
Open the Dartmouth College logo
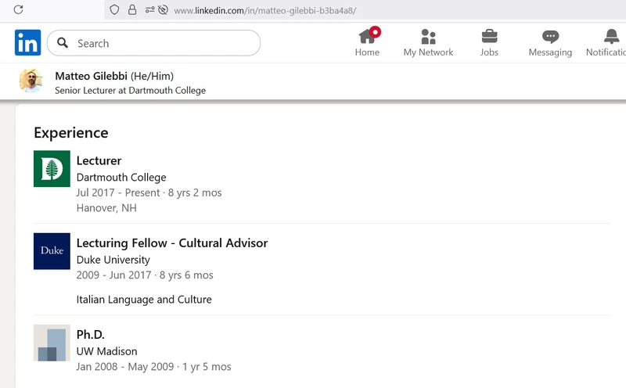point(52,168)
